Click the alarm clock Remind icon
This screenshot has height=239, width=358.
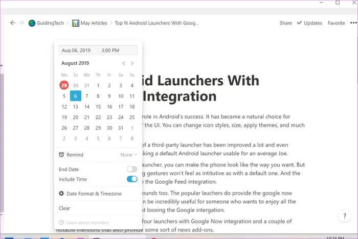61,155
